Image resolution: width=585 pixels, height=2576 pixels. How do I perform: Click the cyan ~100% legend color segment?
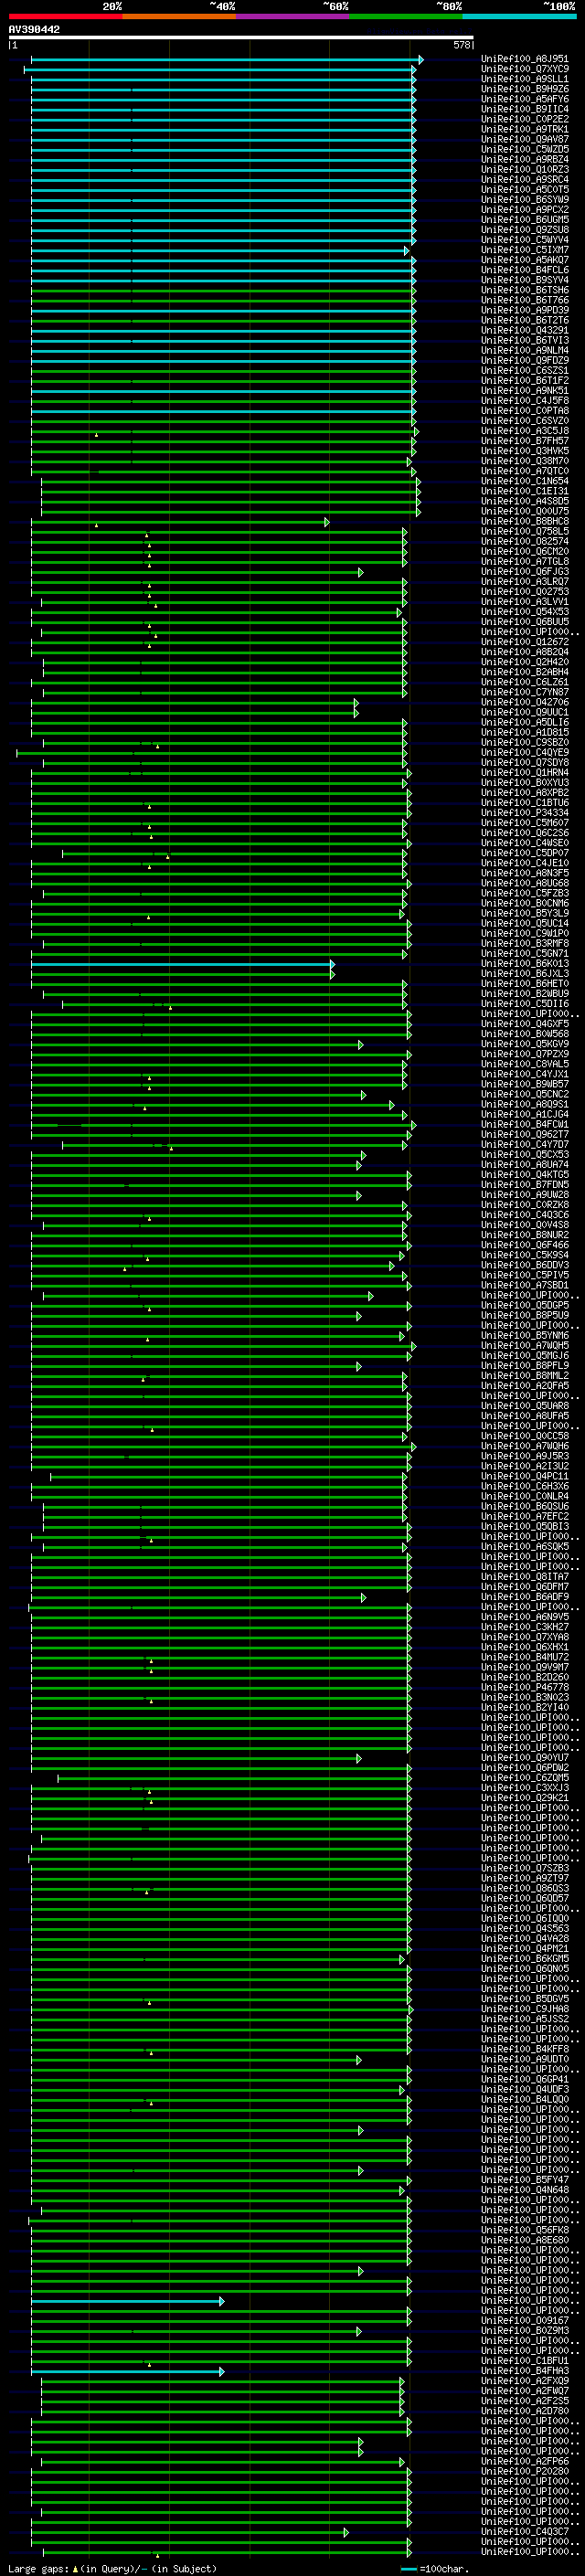click(520, 16)
